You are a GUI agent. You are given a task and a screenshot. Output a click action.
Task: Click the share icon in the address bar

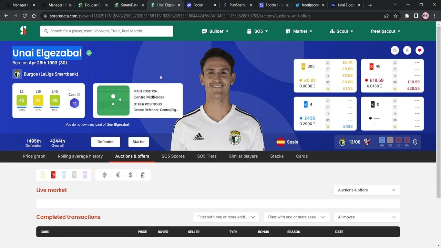(x=386, y=16)
